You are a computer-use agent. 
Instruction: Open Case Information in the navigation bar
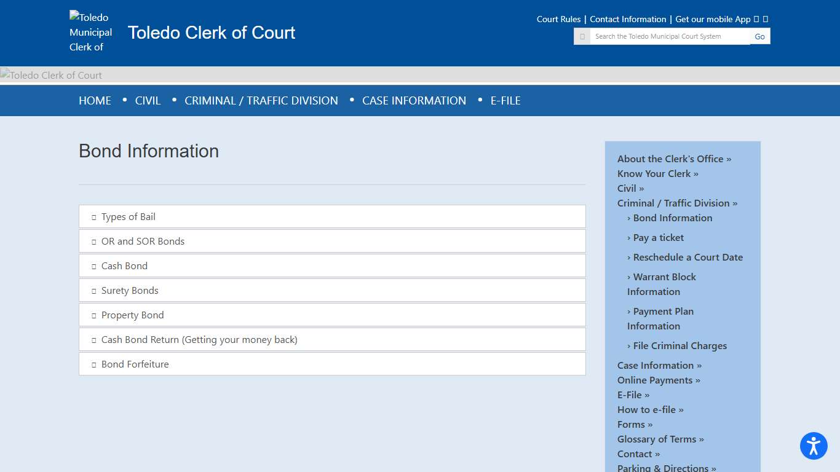(414, 101)
